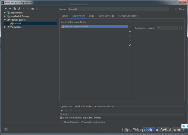
Task: Close the Run/Debug Configurations dialog
Action: 183,2
